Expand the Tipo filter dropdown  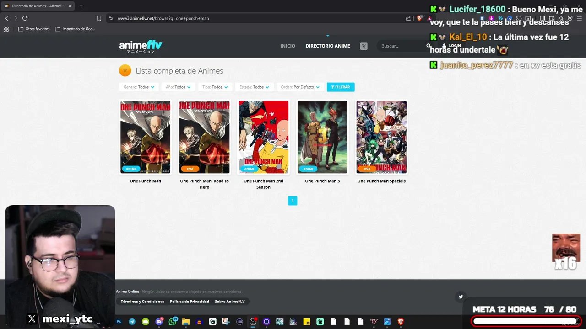click(x=215, y=87)
